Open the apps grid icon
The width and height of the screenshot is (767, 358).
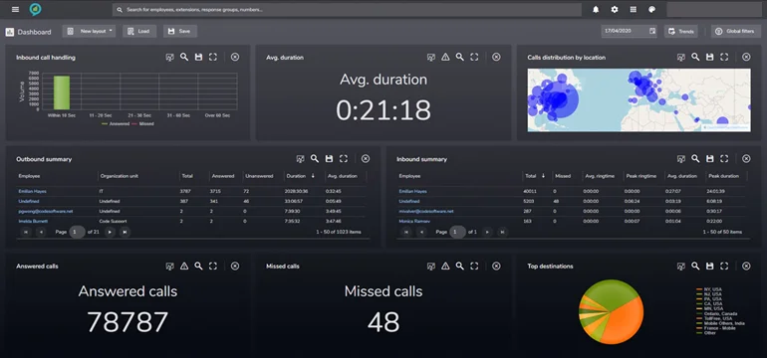(x=633, y=9)
